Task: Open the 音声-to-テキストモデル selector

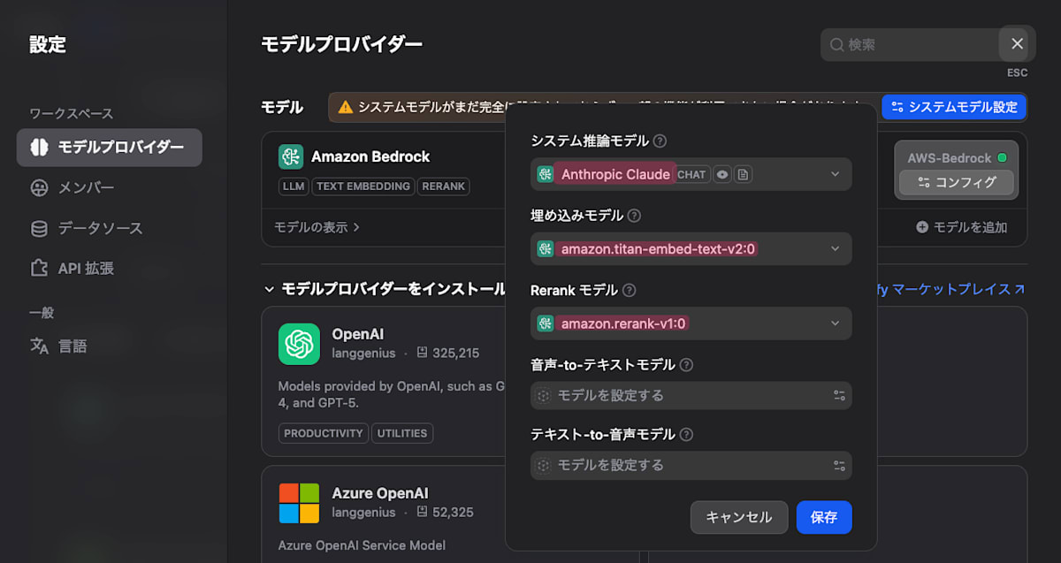Action: (x=691, y=395)
